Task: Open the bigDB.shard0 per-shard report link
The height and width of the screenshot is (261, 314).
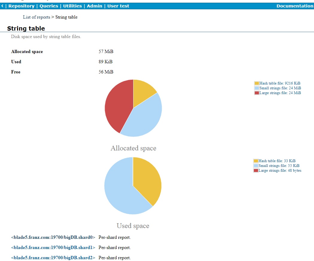Action: click(x=53, y=237)
